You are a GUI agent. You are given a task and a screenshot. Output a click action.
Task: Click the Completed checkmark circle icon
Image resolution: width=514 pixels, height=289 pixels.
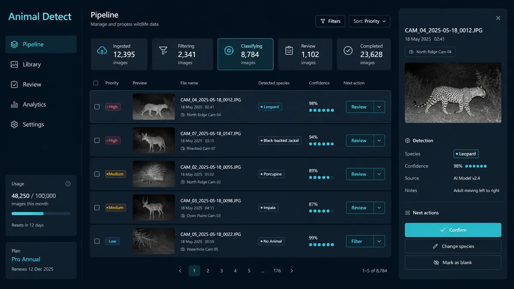[348, 51]
